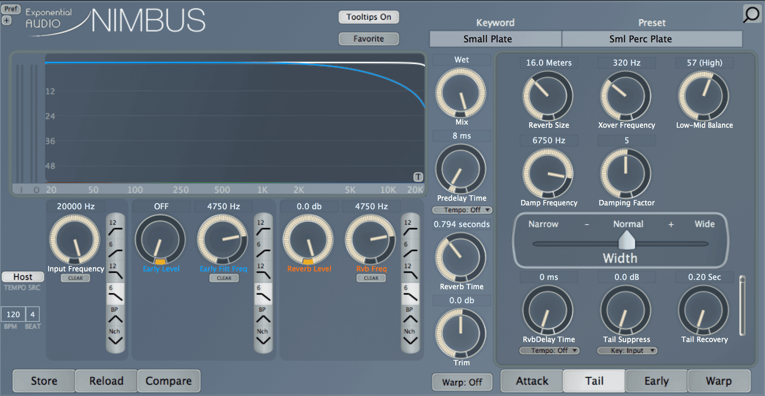Click the Damp Frequency knob
Viewport: 765px width, 396px height.
[x=548, y=174]
